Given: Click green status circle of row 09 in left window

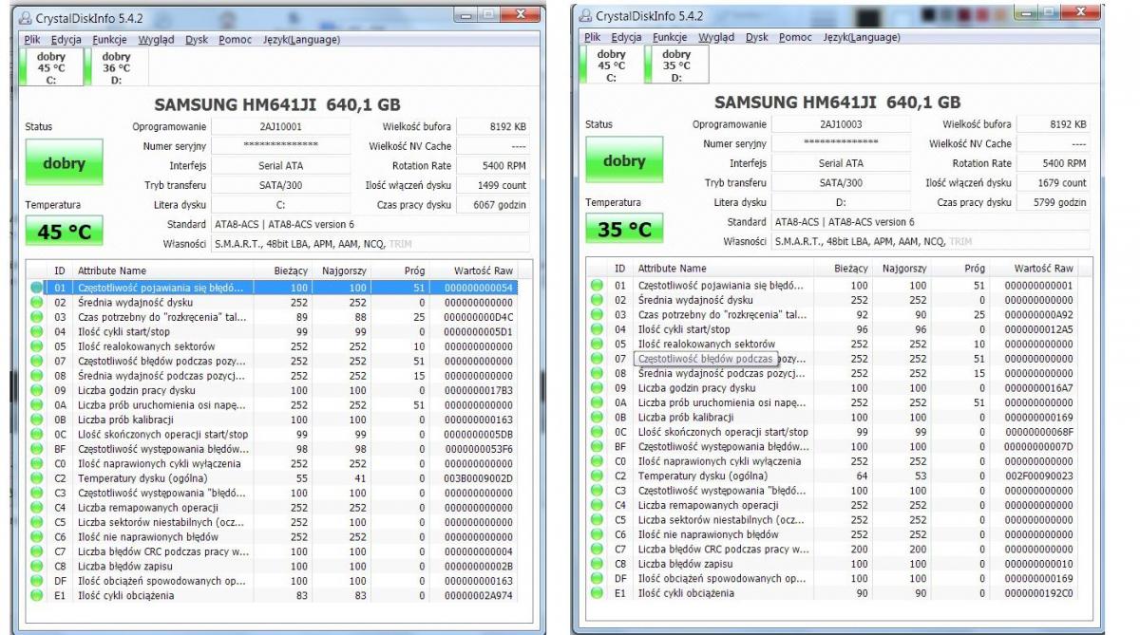Looking at the screenshot, I should [x=37, y=391].
